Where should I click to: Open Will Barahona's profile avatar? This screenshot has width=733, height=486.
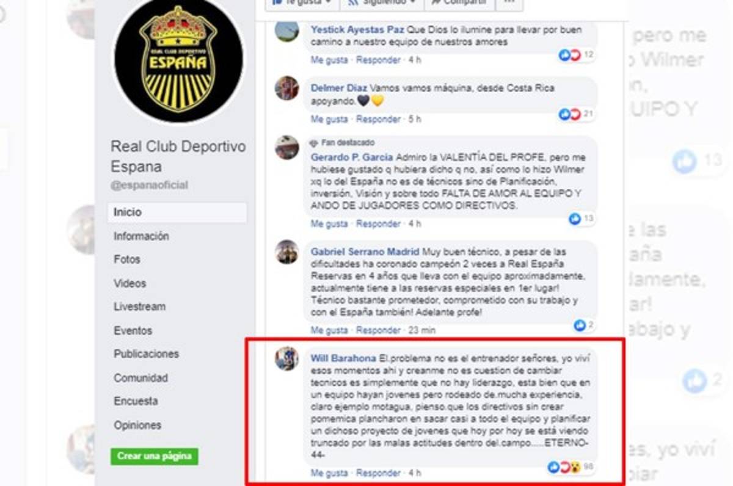click(x=286, y=358)
